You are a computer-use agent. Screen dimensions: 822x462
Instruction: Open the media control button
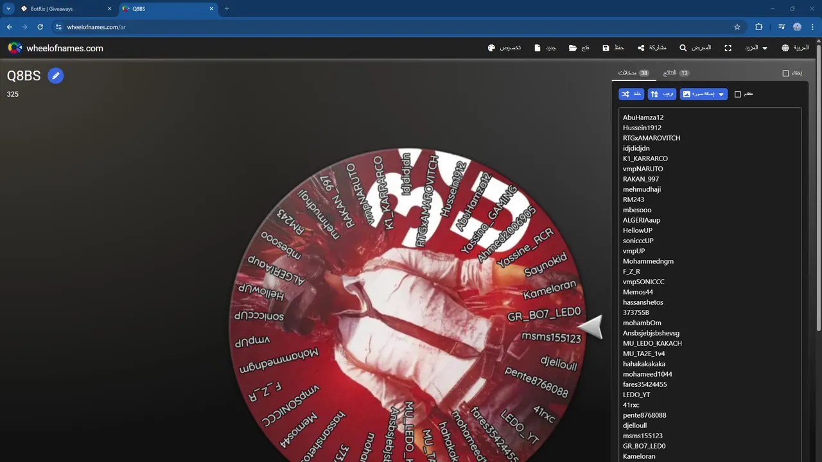click(x=782, y=27)
